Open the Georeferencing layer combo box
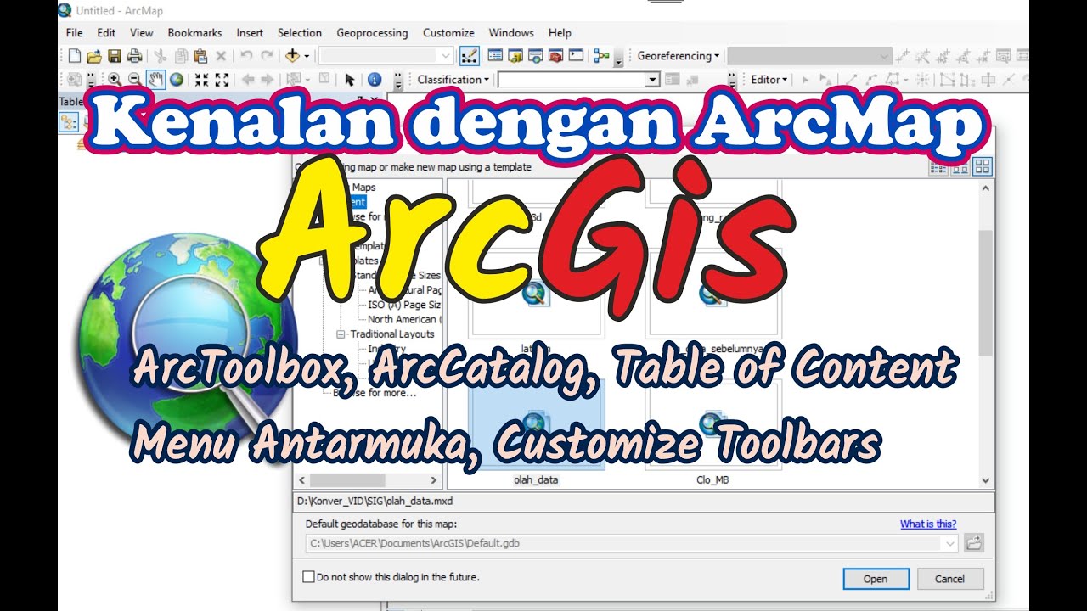Image resolution: width=1087 pixels, height=611 pixels. tap(809, 56)
